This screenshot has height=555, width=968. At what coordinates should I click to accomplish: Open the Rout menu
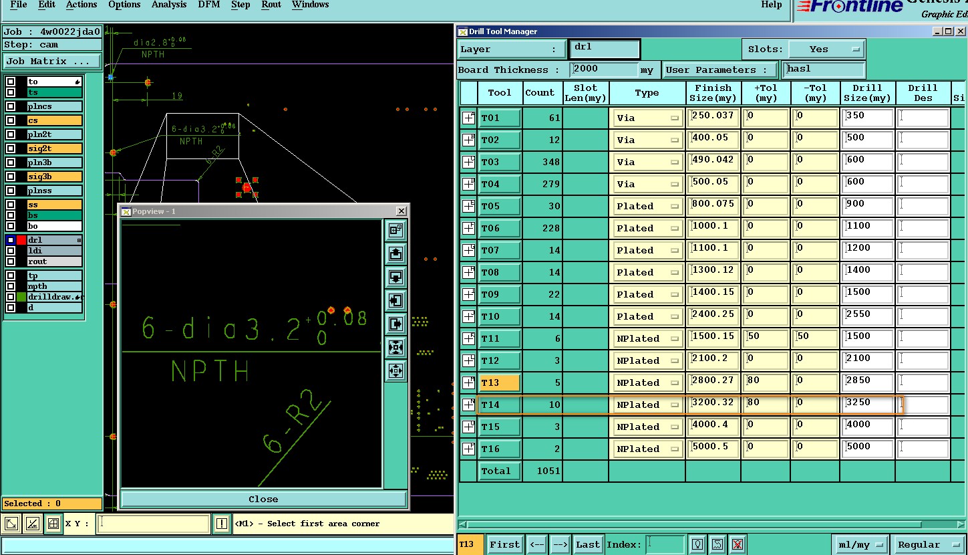tap(271, 5)
